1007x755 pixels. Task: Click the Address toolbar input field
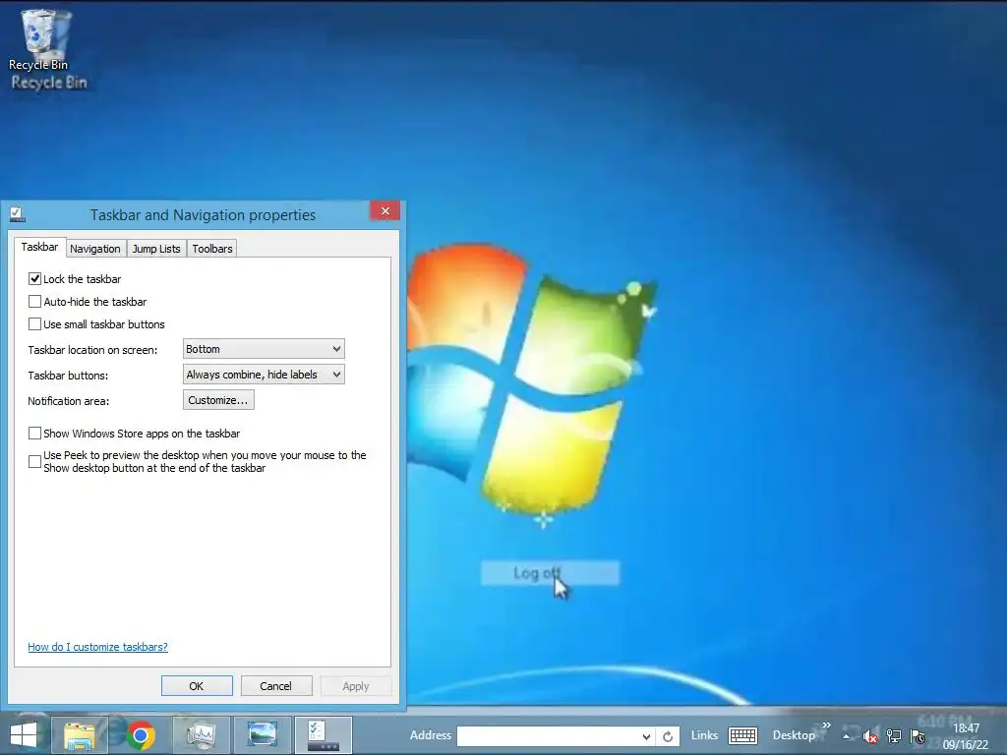tap(548, 736)
